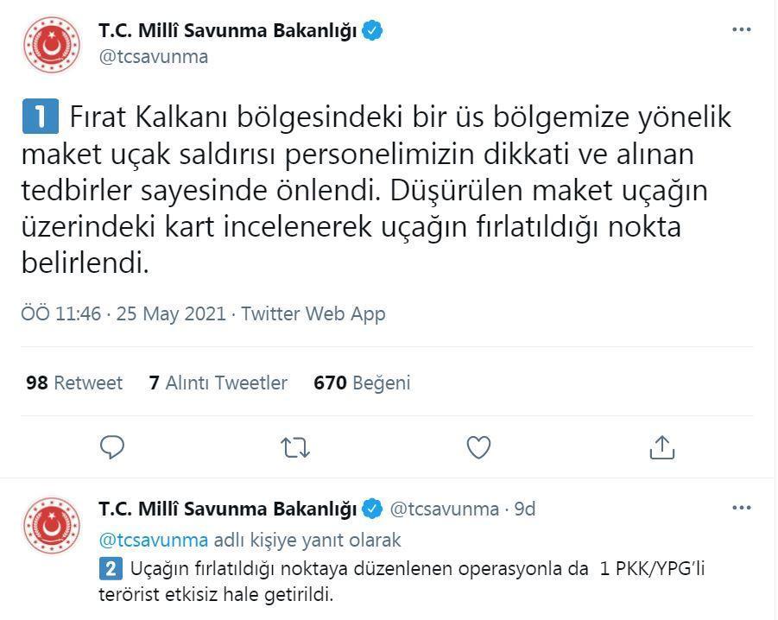Open the more options menu of the main tweet
This screenshot has width=778, height=620.
pos(740,28)
